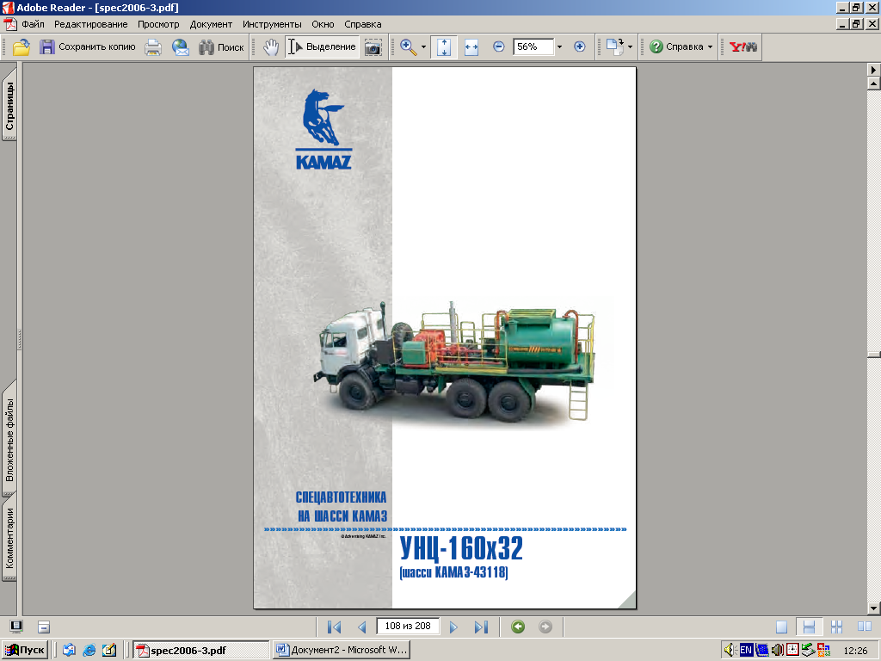Click the page corner curl on document
This screenshot has height=661, width=881.
click(628, 600)
